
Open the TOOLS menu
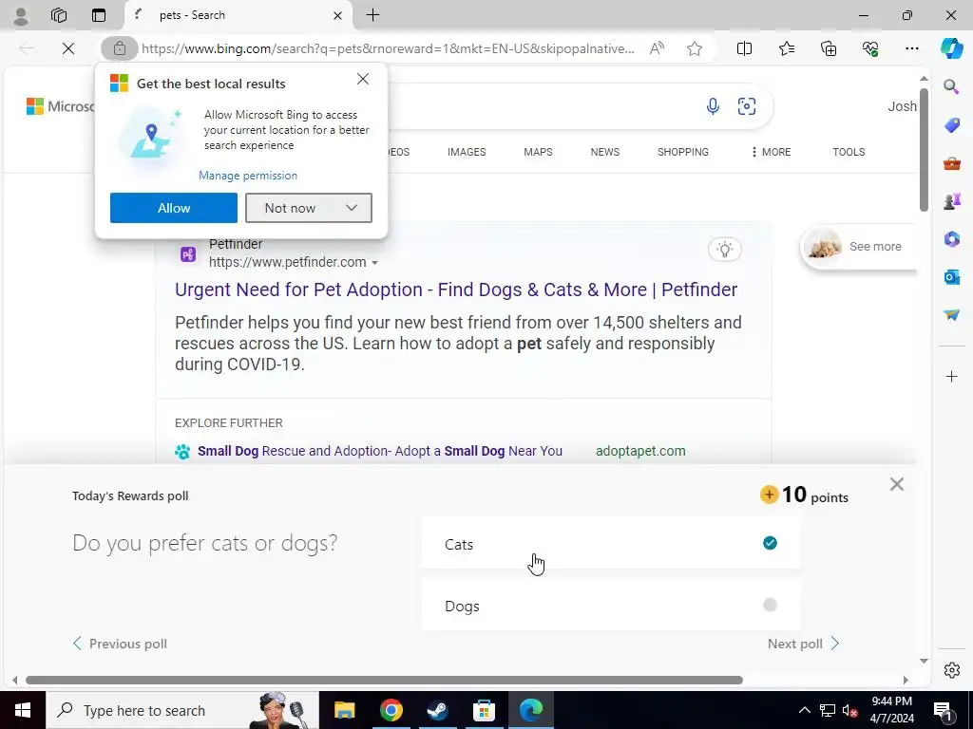[x=849, y=152]
